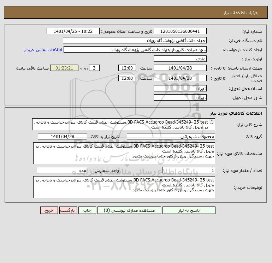
Task: Open مشاهده مدارک پیوستی (0) button
Action: pyautogui.click(x=129, y=210)
